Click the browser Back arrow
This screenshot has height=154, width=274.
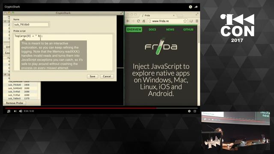tap(128, 21)
